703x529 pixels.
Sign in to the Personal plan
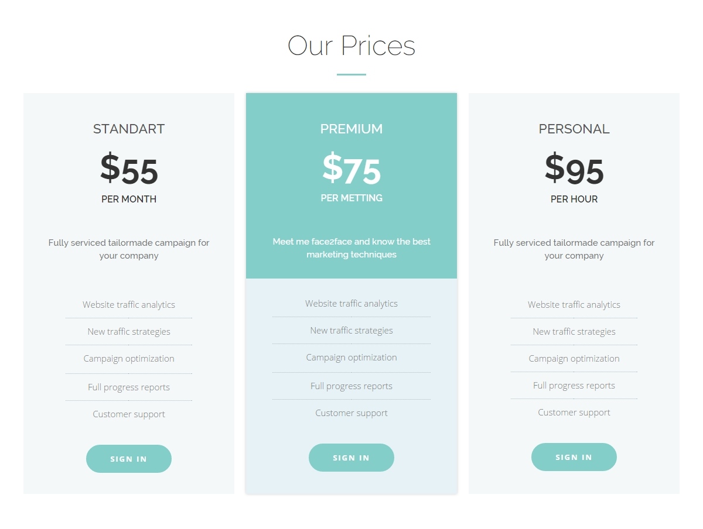coord(574,457)
